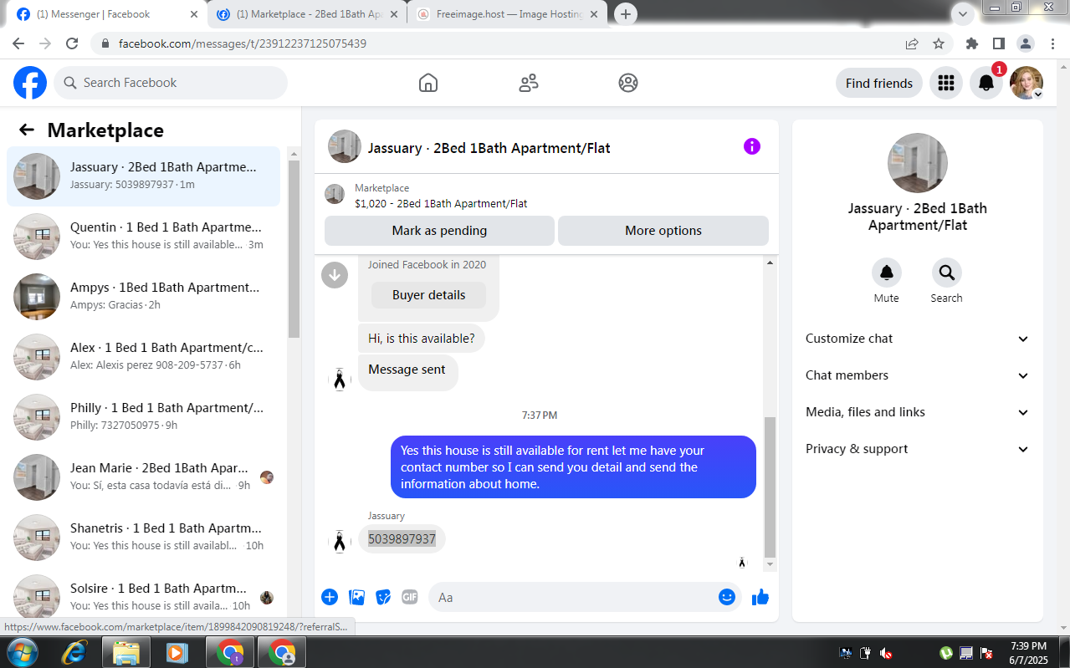The image size is (1070, 668).
Task: Open the $1,020 2Bed 1Bath listing link
Action: (441, 203)
